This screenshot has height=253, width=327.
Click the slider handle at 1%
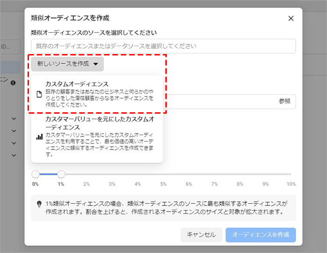click(x=61, y=174)
